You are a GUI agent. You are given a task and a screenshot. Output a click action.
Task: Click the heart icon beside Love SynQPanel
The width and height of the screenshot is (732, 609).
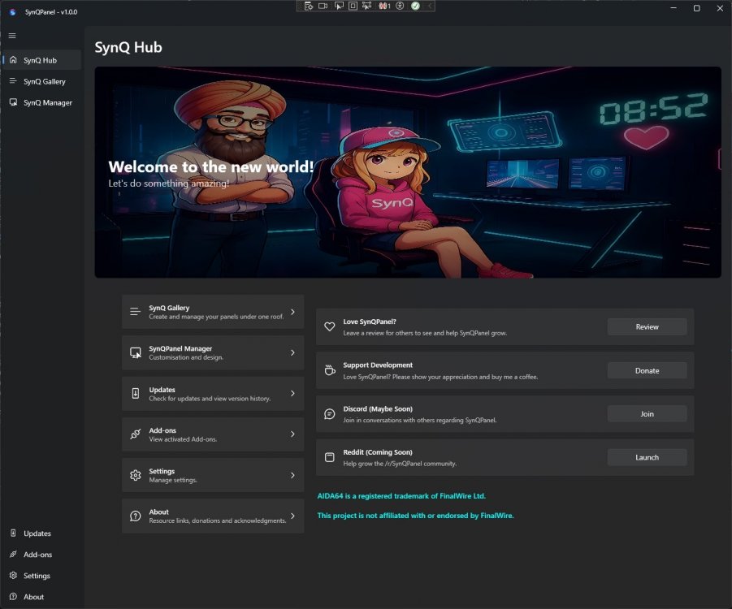pos(329,326)
